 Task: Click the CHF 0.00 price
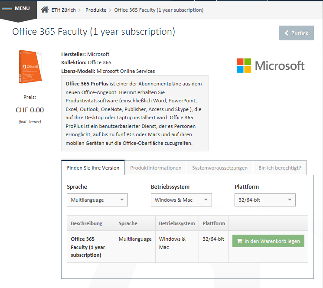tap(29, 110)
